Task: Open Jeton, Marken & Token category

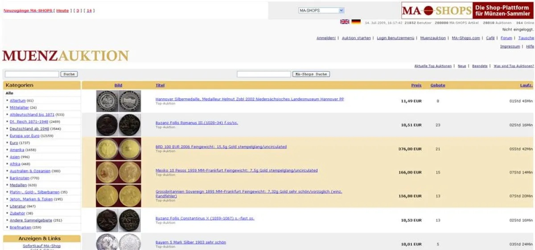Action: 31,199
